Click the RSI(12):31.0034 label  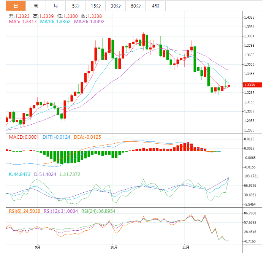61,211
